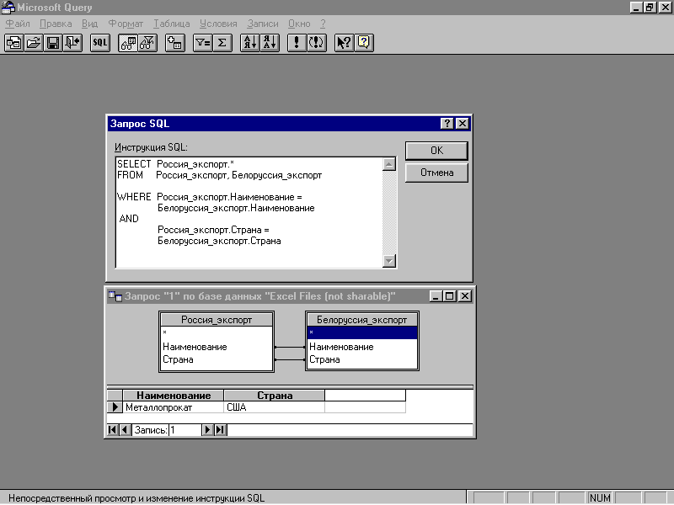Click the ? help button in Запрос SQL title bar
Viewport: 674px width, 505px height.
447,124
